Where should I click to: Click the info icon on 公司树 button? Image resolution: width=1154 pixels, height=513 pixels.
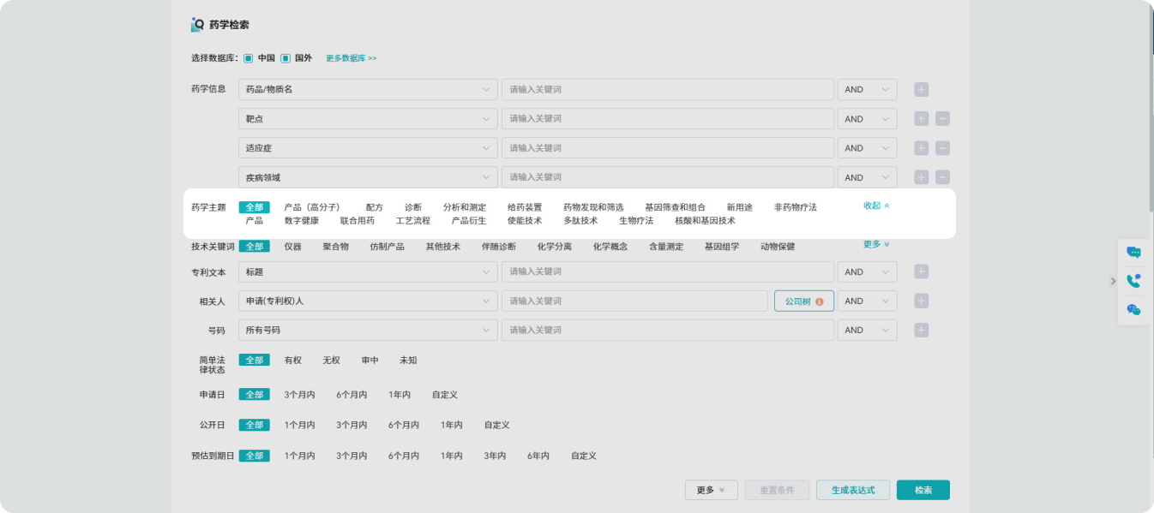click(820, 301)
